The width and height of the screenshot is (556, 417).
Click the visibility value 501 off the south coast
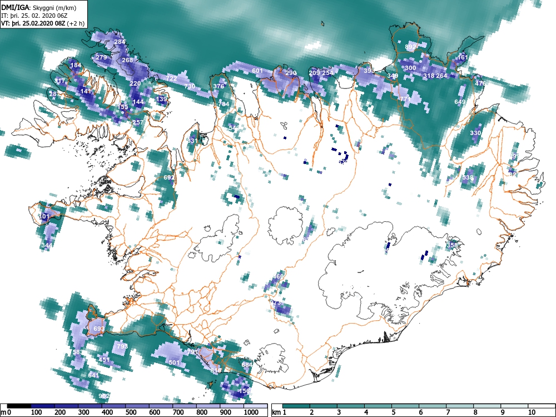click(174, 363)
